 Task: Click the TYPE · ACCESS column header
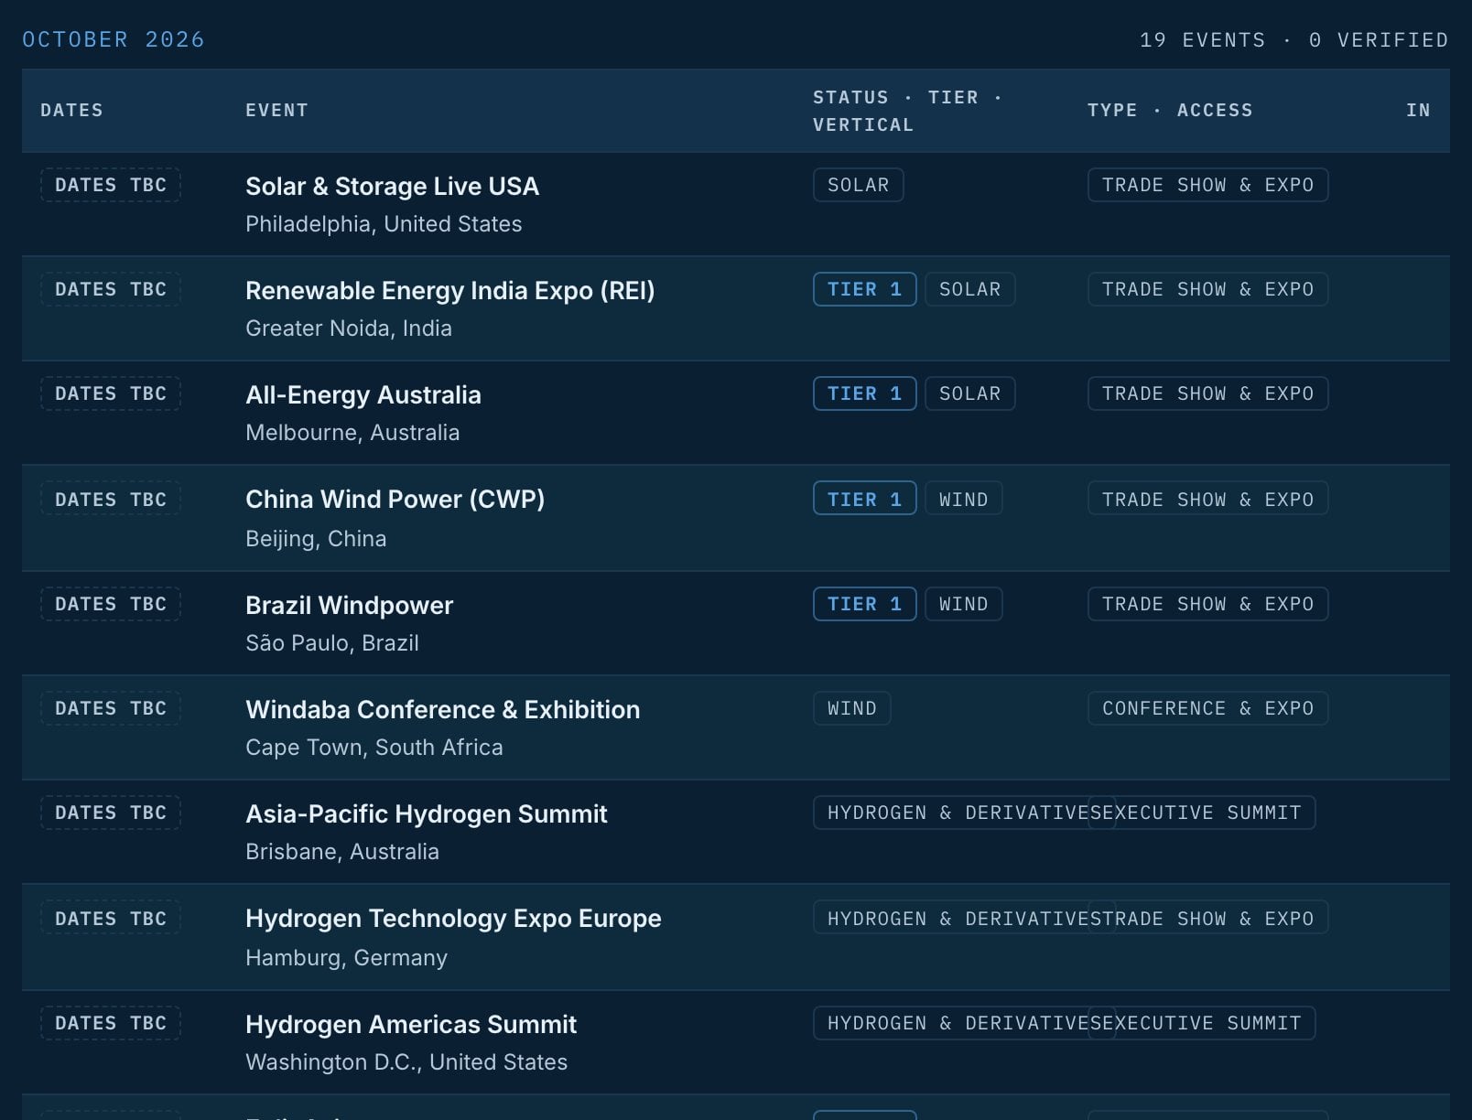(1170, 111)
